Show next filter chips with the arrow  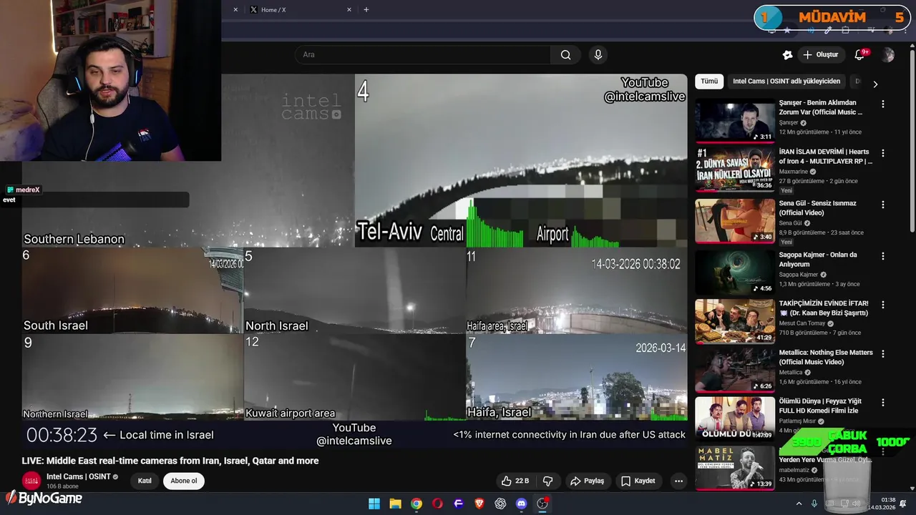pyautogui.click(x=874, y=84)
